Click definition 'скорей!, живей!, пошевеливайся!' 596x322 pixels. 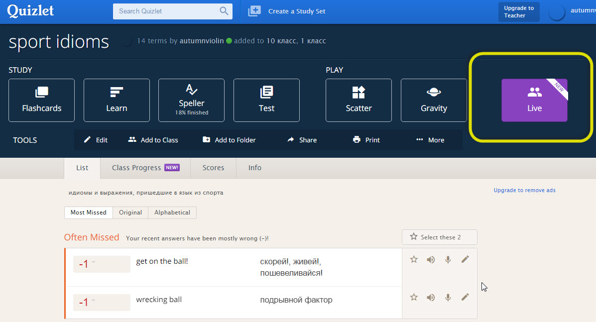click(291, 267)
